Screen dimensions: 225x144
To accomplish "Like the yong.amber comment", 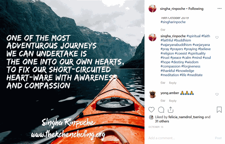I will click(217, 94).
